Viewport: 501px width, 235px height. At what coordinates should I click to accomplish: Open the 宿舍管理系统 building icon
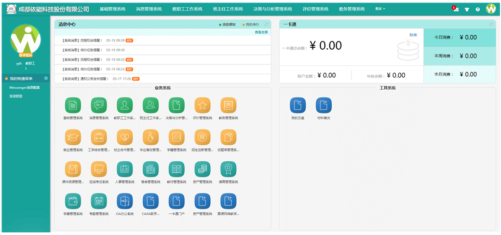[151, 170]
